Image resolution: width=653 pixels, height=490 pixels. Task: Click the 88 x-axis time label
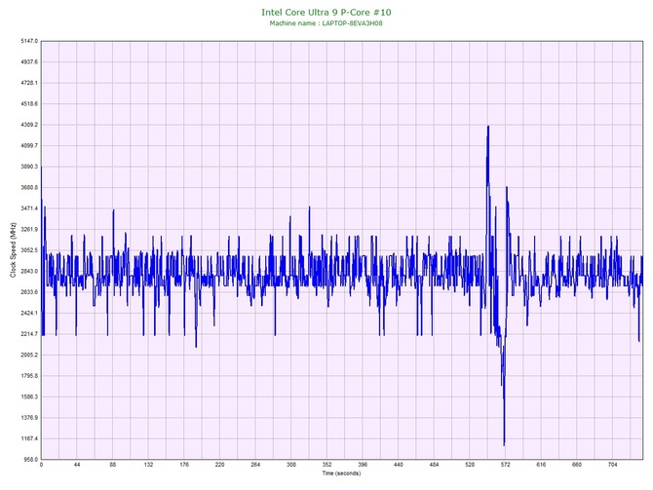pyautogui.click(x=113, y=465)
